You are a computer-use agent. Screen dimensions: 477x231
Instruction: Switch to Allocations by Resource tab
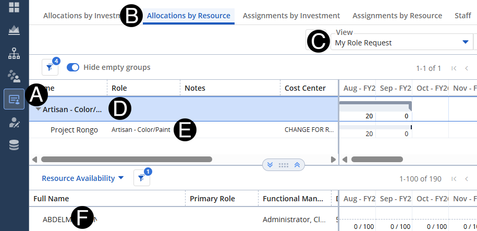point(188,16)
